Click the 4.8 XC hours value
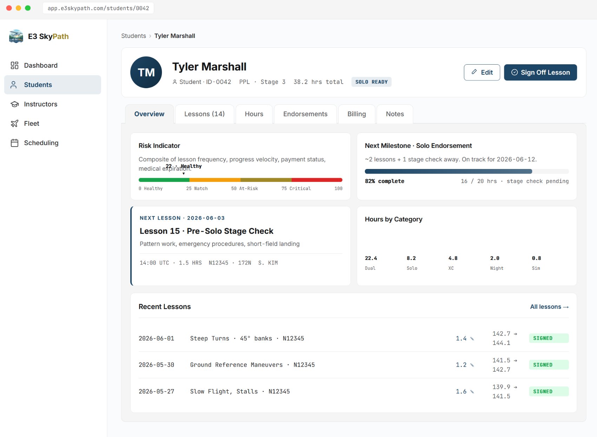Screen dimensions: 597x437 point(453,258)
